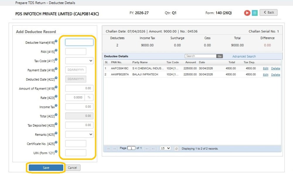Click help icon next to Deducted Date [422]

click(x=56, y=78)
